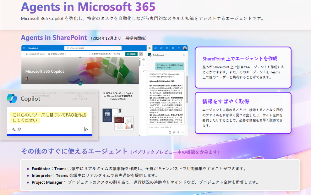
Task: Click the Microsoft 365 Copilot breadcrumb
Action: [x=36, y=54]
